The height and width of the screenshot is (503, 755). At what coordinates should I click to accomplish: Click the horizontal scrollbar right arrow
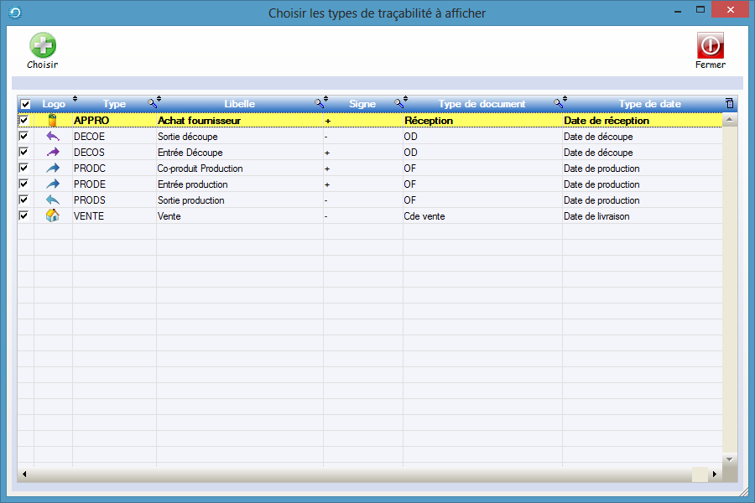click(x=714, y=474)
